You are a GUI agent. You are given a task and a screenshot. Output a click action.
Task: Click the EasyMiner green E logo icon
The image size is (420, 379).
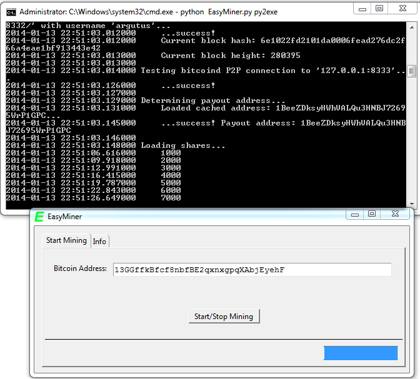(x=39, y=217)
